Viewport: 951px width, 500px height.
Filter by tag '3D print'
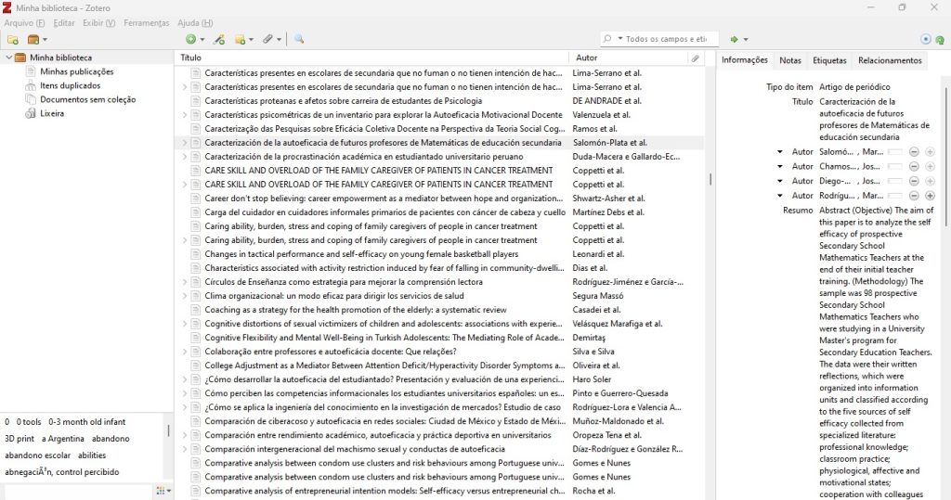[20, 439]
